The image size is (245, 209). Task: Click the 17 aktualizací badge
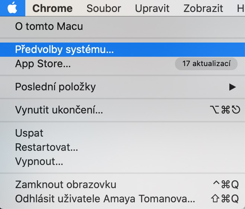coord(206,64)
